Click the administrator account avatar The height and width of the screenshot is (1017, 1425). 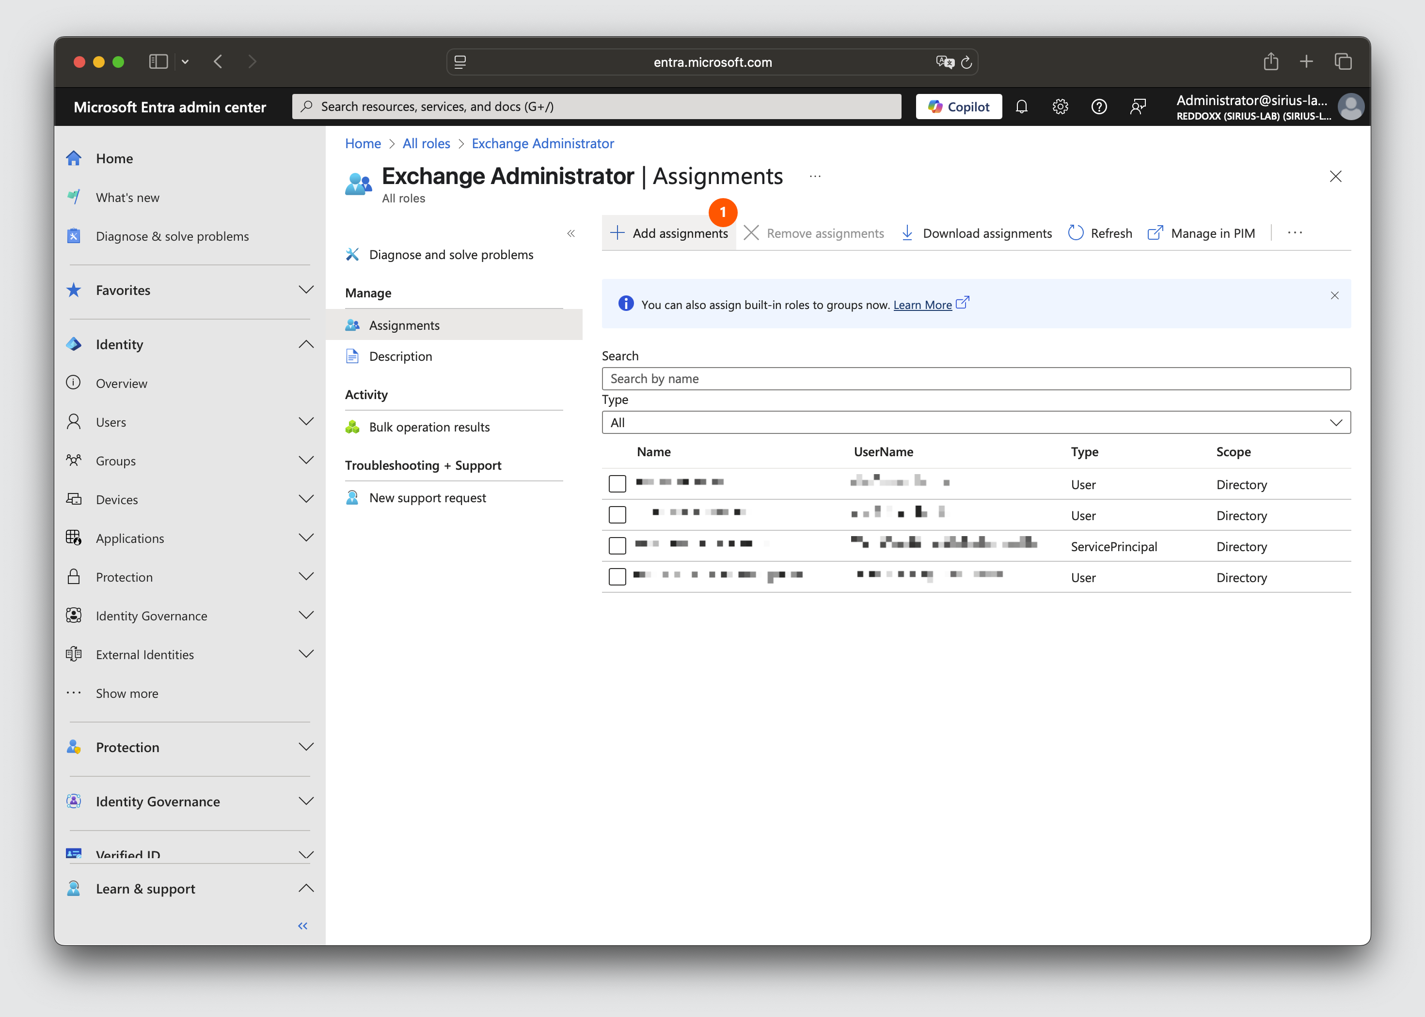[1351, 107]
